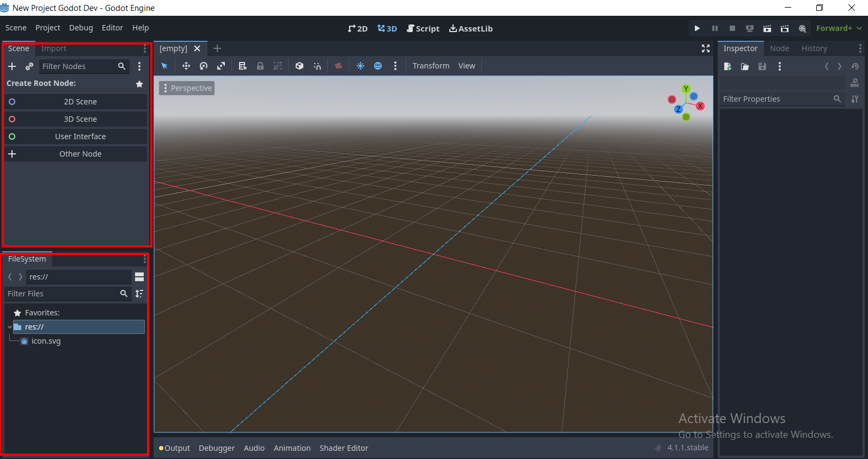The image size is (868, 459).
Task: Open the Forward+ renderer dropdown
Action: pos(839,28)
